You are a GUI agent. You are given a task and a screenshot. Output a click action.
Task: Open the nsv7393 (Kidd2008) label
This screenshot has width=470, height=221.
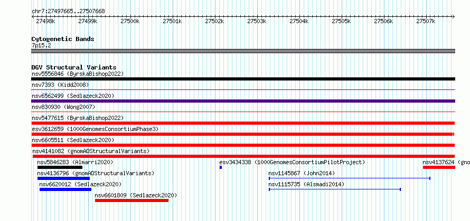[x=60, y=85]
